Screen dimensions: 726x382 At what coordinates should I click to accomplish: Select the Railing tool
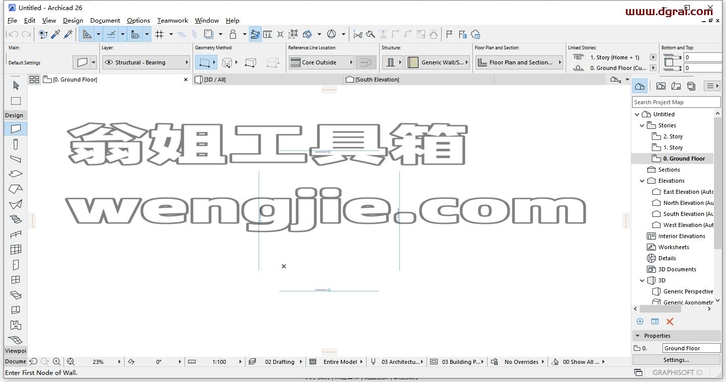pos(16,235)
